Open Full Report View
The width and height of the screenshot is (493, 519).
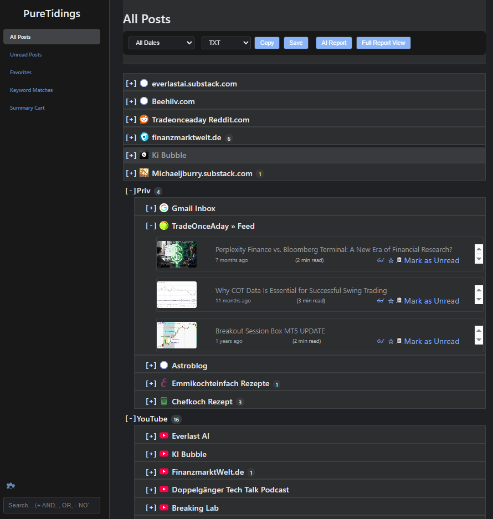383,43
